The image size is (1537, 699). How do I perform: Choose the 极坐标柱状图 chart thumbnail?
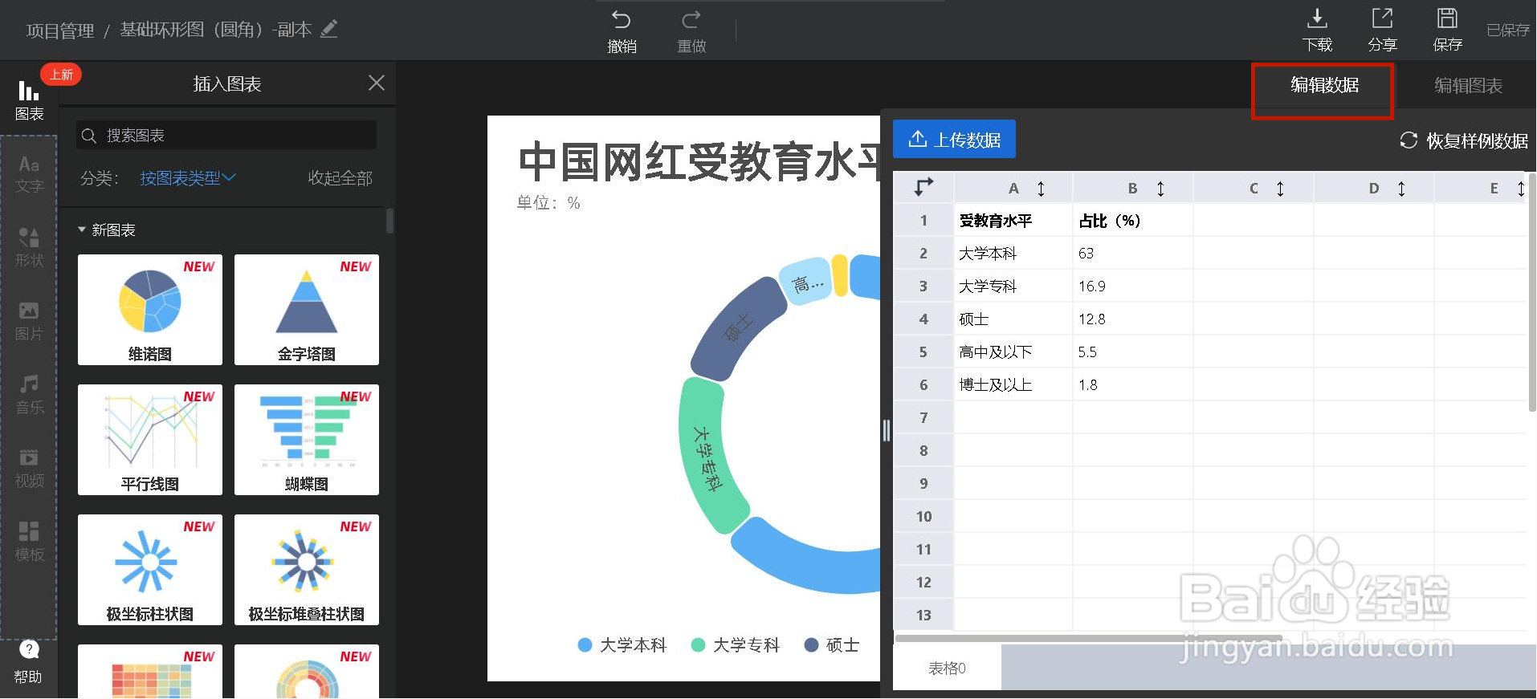tap(150, 570)
